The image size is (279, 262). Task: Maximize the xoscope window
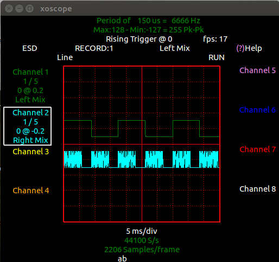[29, 9]
